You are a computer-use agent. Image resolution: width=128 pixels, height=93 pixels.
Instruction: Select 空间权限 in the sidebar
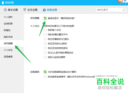point(12,24)
